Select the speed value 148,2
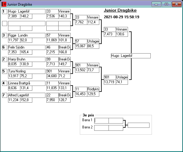Image resolution: width=183 pixels, height=152 pixels. (x=26, y=16)
